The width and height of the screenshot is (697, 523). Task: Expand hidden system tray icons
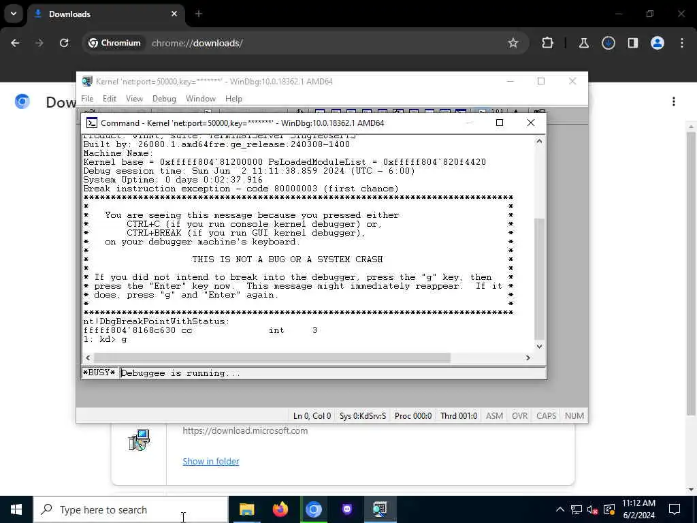tap(560, 509)
